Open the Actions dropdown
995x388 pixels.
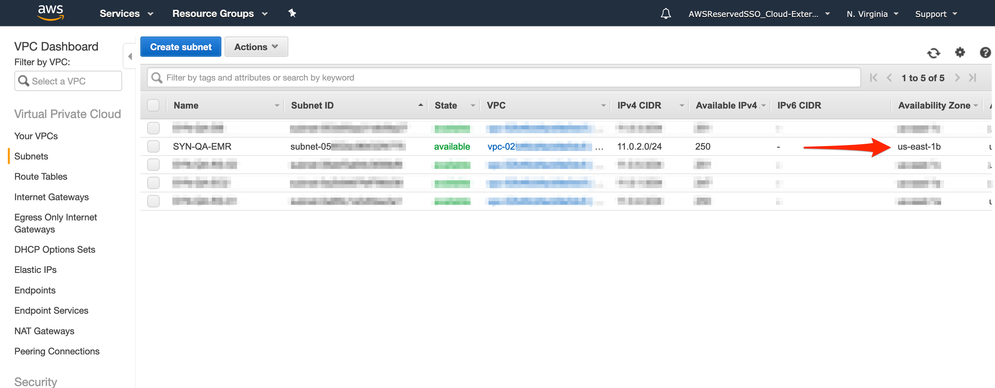coord(256,47)
